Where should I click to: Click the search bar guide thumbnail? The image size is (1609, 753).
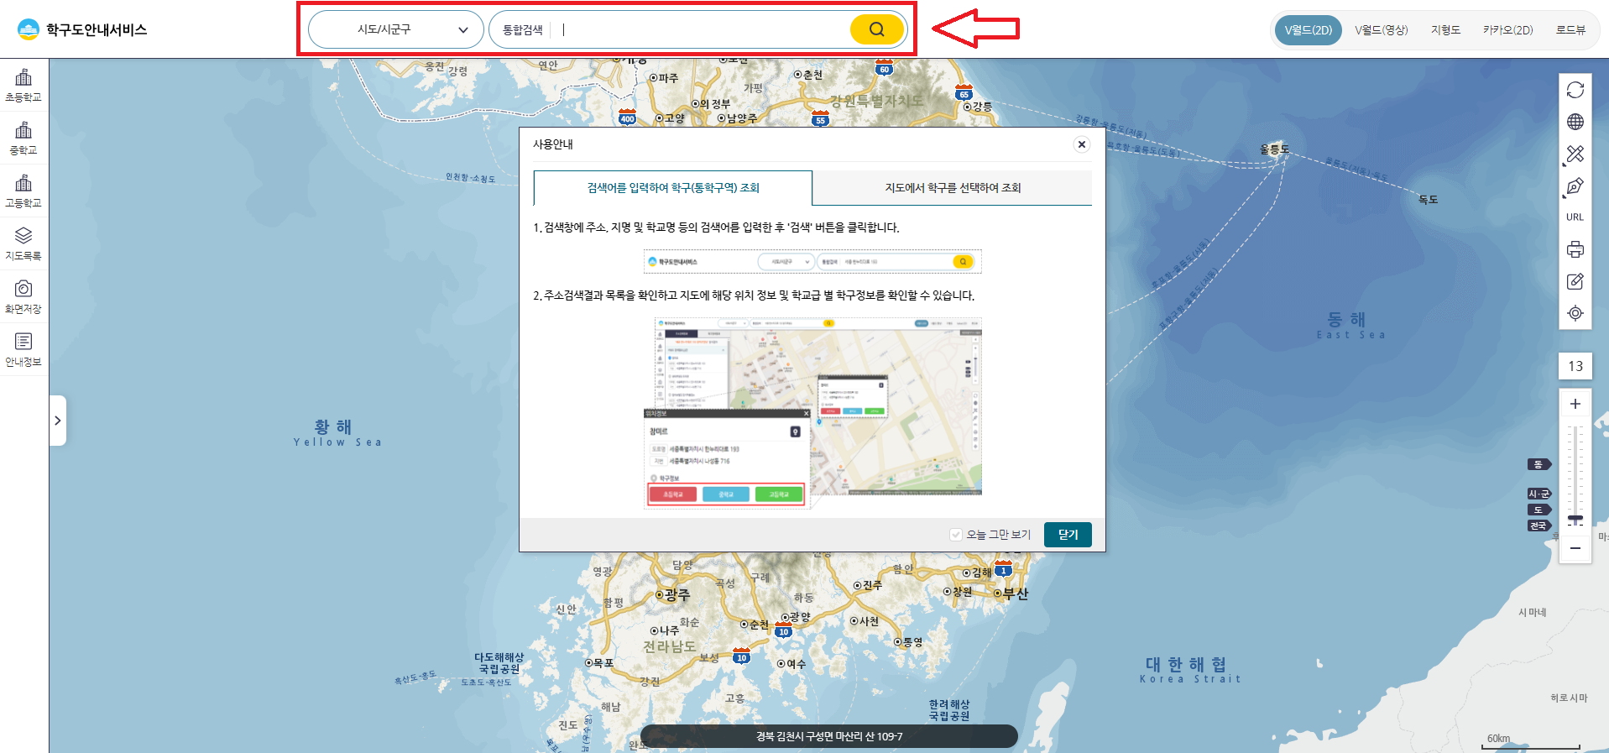[x=812, y=262]
